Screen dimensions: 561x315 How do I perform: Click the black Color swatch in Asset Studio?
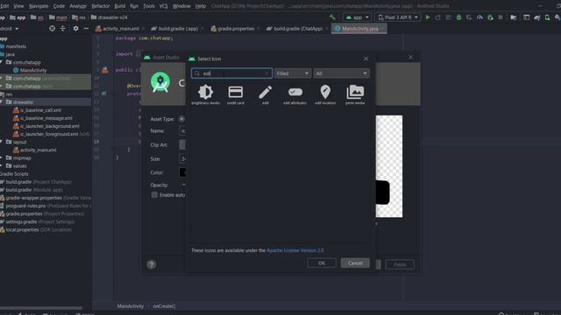(x=182, y=172)
